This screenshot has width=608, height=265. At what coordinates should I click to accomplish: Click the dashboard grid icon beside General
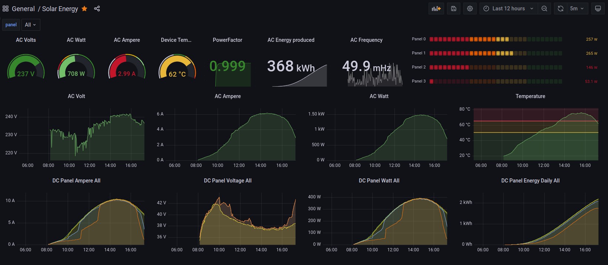[x=6, y=9]
